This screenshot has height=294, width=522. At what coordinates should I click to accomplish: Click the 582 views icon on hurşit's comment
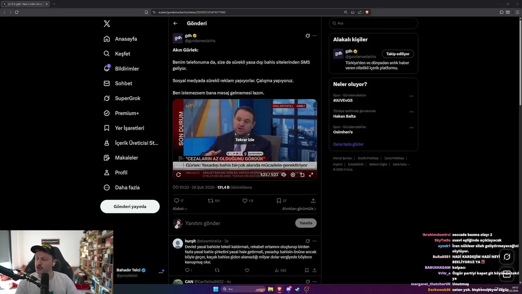click(x=277, y=270)
